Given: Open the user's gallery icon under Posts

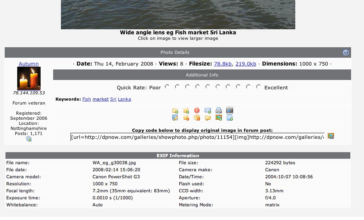Looking at the screenshot, I should coord(29,139).
